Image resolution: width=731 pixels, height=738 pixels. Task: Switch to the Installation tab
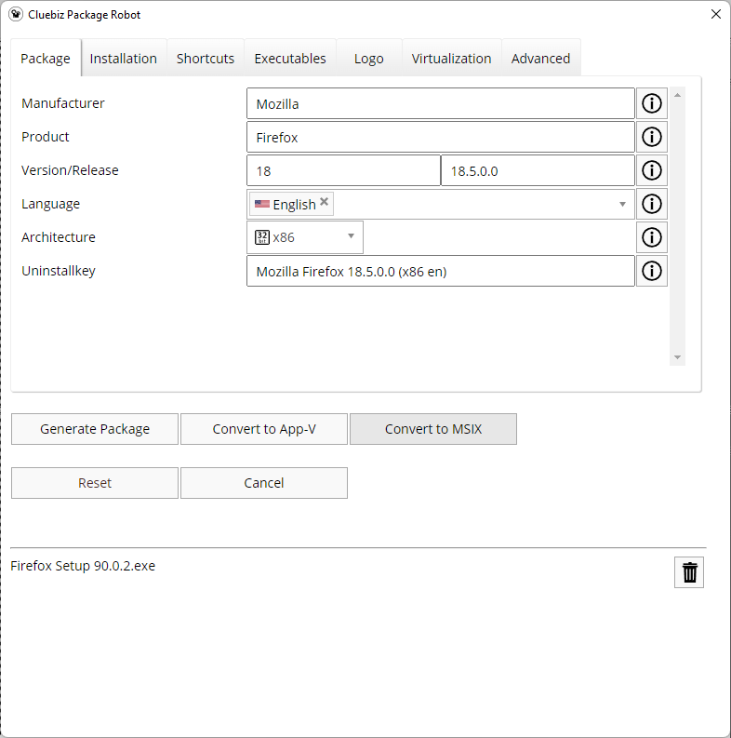[123, 58]
